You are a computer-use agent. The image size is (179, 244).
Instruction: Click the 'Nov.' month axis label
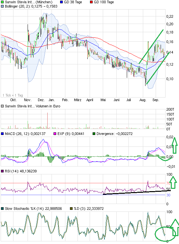point(28,100)
